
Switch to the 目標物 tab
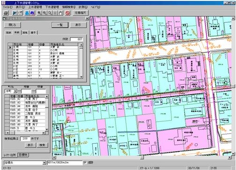click(23, 155)
